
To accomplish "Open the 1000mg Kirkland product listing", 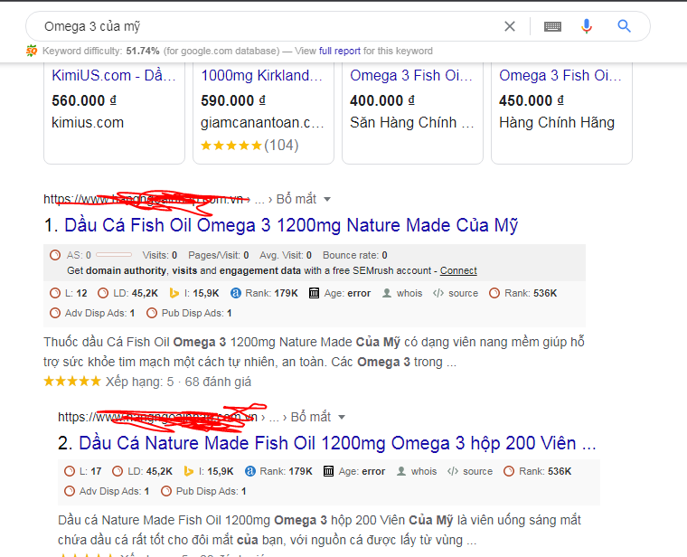I will [x=261, y=75].
